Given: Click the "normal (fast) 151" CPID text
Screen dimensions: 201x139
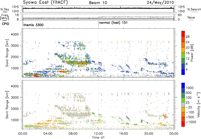Looking at the screenshot, I should (113, 23).
